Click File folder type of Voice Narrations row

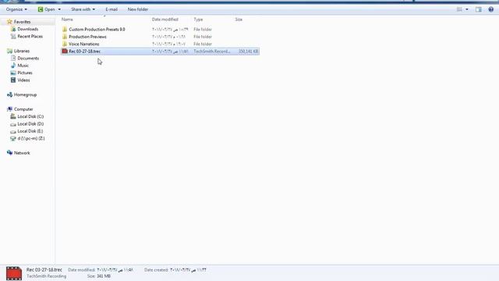[x=203, y=44]
